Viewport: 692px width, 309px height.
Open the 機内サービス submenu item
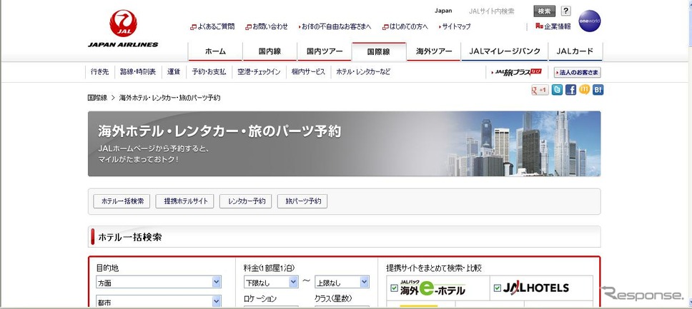(308, 72)
